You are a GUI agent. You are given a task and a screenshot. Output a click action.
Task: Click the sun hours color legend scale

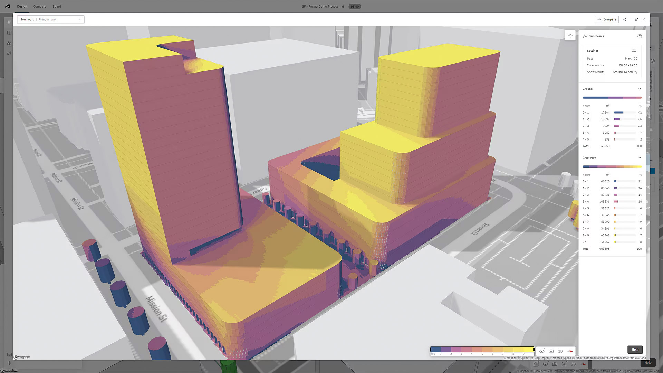coord(482,350)
